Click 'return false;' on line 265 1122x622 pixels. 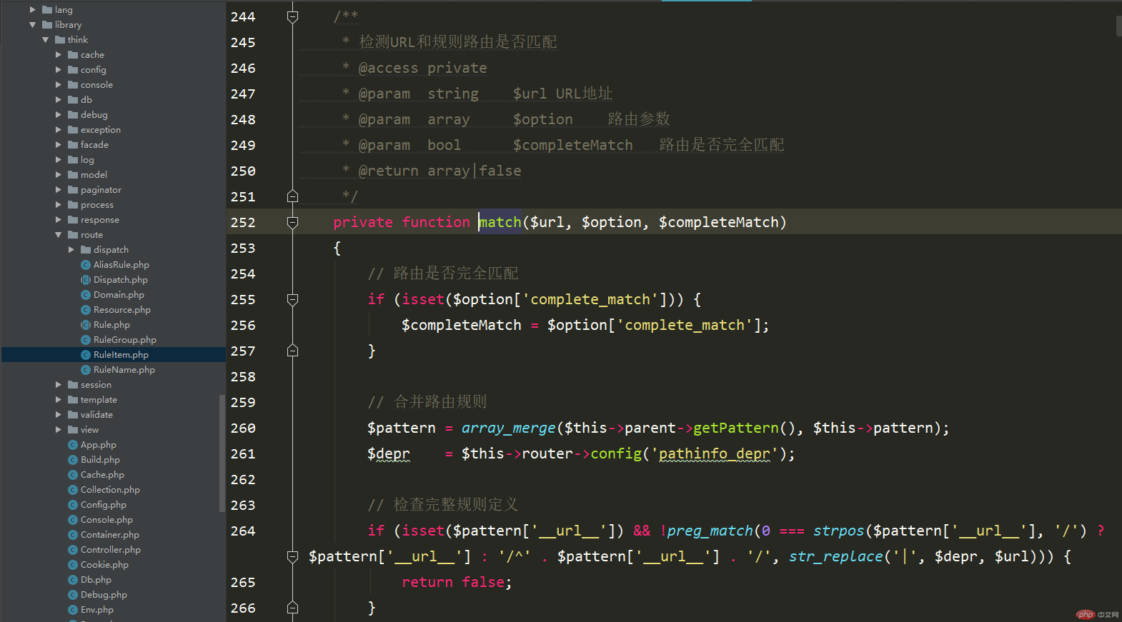coord(457,582)
